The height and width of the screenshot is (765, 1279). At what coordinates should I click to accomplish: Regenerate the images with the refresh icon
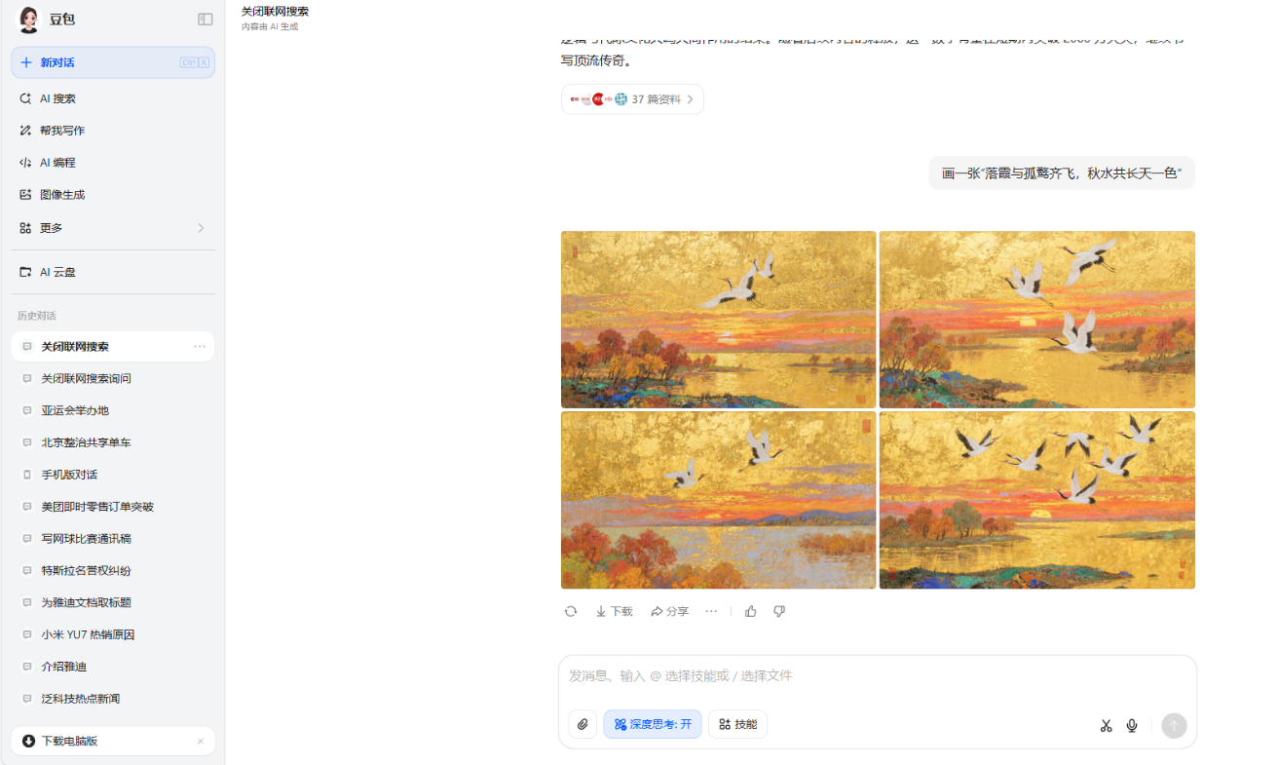click(571, 611)
